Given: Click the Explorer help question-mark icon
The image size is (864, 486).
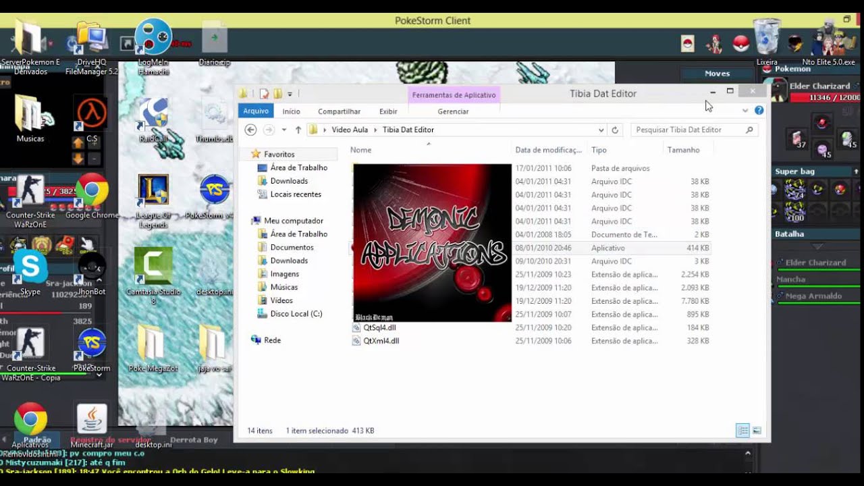Looking at the screenshot, I should pyautogui.click(x=759, y=111).
